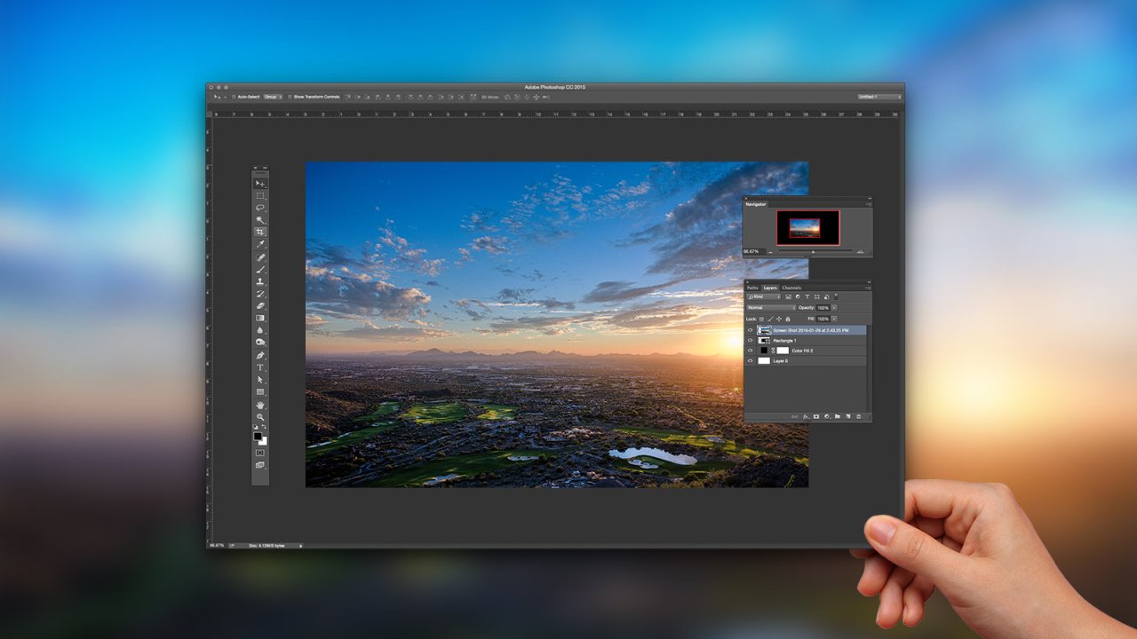Toggle visibility of Layer 0
Screen dimensions: 1137x639
[751, 361]
